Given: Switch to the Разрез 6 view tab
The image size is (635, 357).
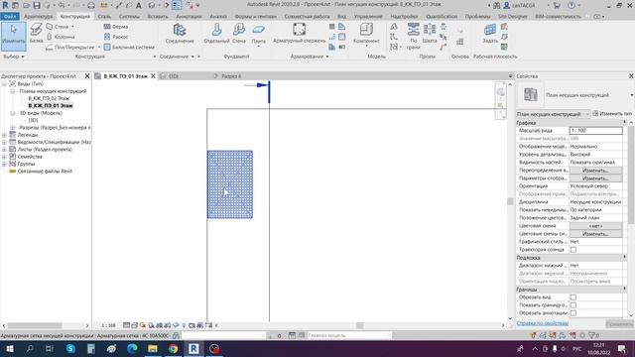Looking at the screenshot, I should [x=231, y=76].
